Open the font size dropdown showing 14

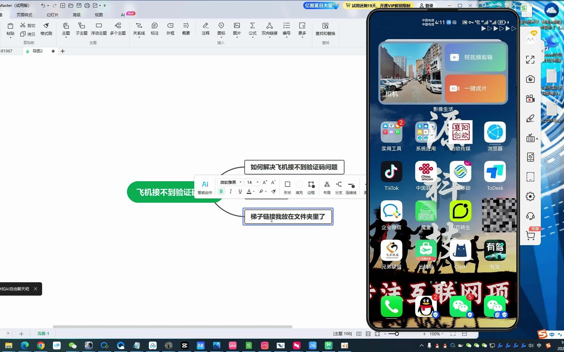pos(252,182)
